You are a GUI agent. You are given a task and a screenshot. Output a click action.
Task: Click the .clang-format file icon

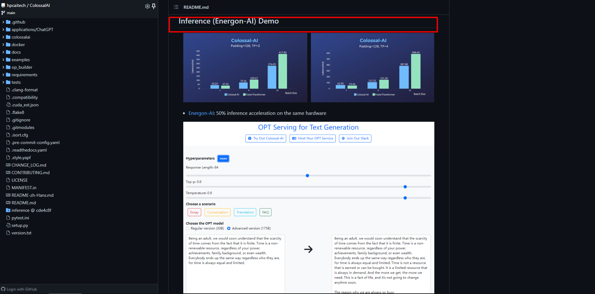click(8, 90)
